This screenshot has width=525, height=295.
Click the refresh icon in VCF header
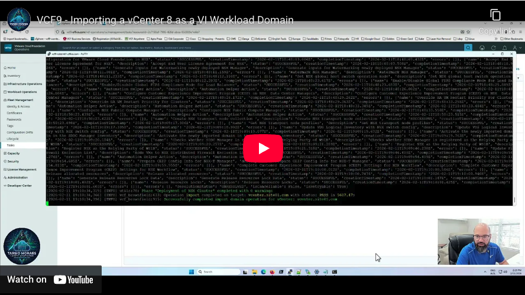click(x=493, y=48)
